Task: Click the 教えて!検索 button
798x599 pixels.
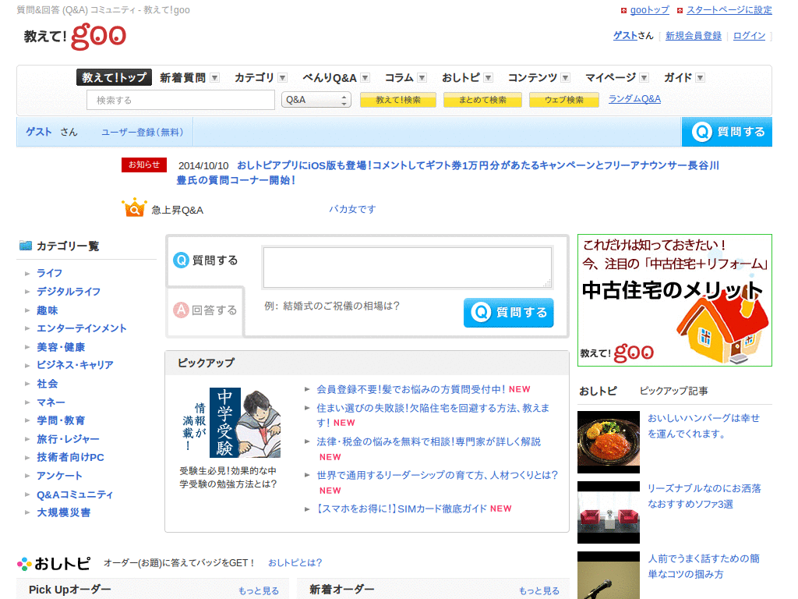Action: (x=398, y=100)
